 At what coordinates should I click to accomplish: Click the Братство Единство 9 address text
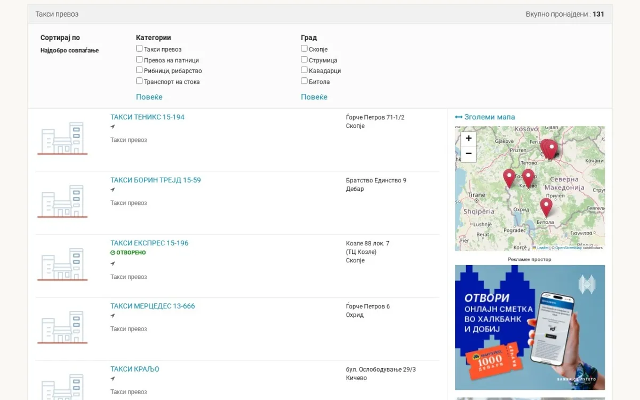point(376,180)
